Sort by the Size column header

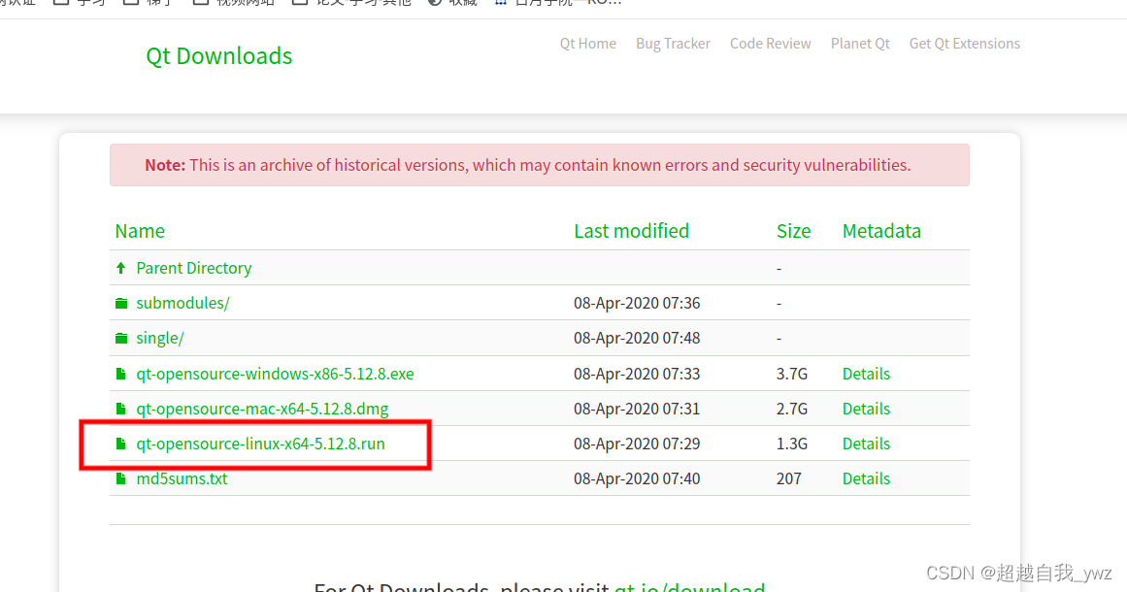[x=793, y=231]
